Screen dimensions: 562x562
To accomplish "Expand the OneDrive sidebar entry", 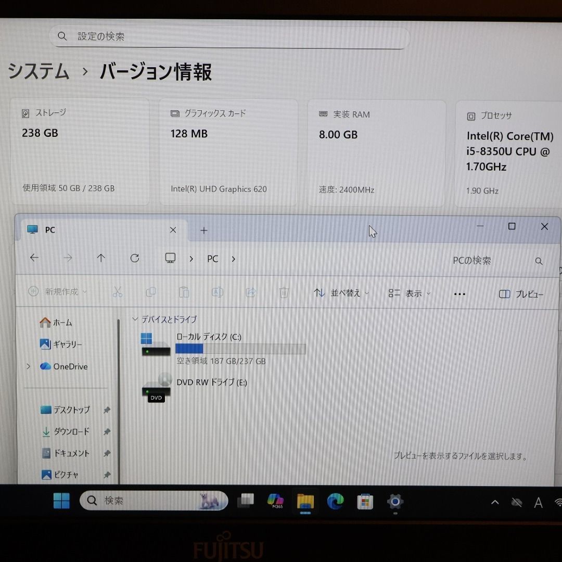I will (28, 366).
